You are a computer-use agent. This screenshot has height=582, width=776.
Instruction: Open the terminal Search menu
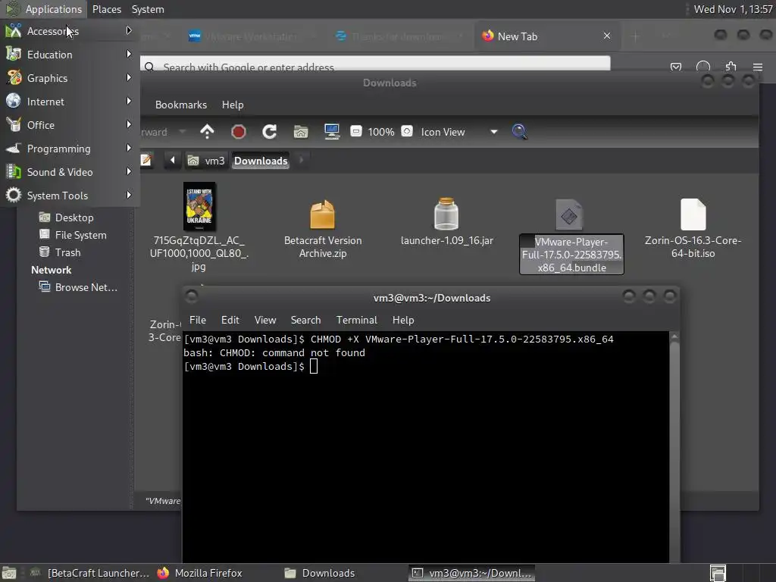(x=306, y=321)
